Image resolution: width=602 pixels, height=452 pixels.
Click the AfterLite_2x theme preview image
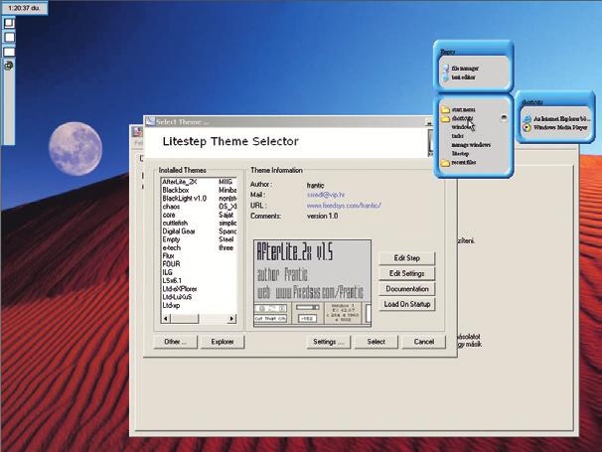(312, 283)
